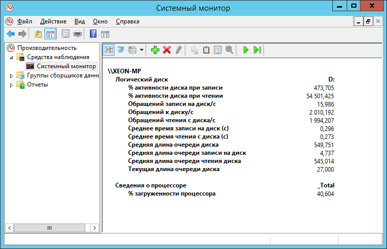Expand the Отчеты tree node
This screenshot has width=387, height=249.
[x=12, y=85]
